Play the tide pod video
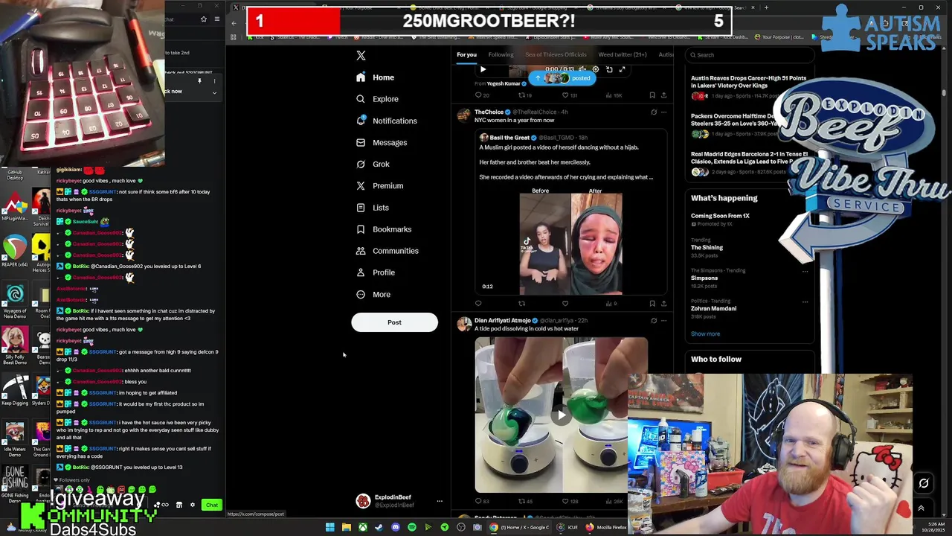Screen dimensions: 952x536 click(562, 415)
